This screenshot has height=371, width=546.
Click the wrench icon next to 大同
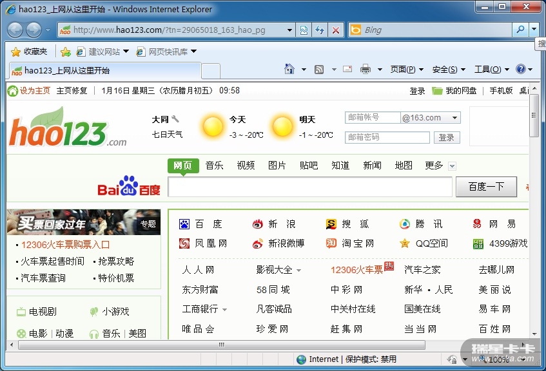pos(175,119)
